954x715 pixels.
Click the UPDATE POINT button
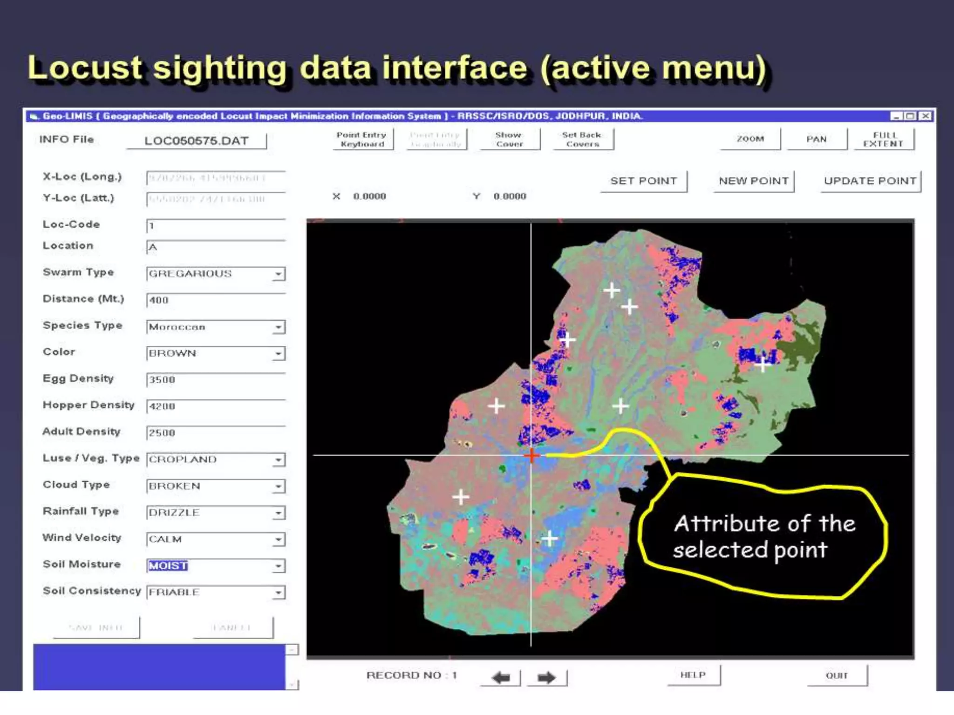click(x=870, y=181)
